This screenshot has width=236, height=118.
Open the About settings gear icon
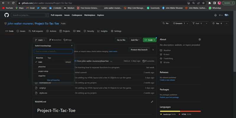200,40
